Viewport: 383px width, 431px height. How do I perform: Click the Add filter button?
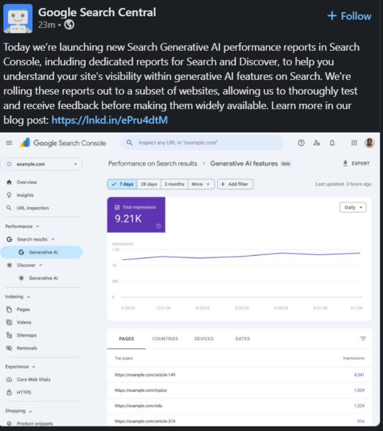point(235,184)
